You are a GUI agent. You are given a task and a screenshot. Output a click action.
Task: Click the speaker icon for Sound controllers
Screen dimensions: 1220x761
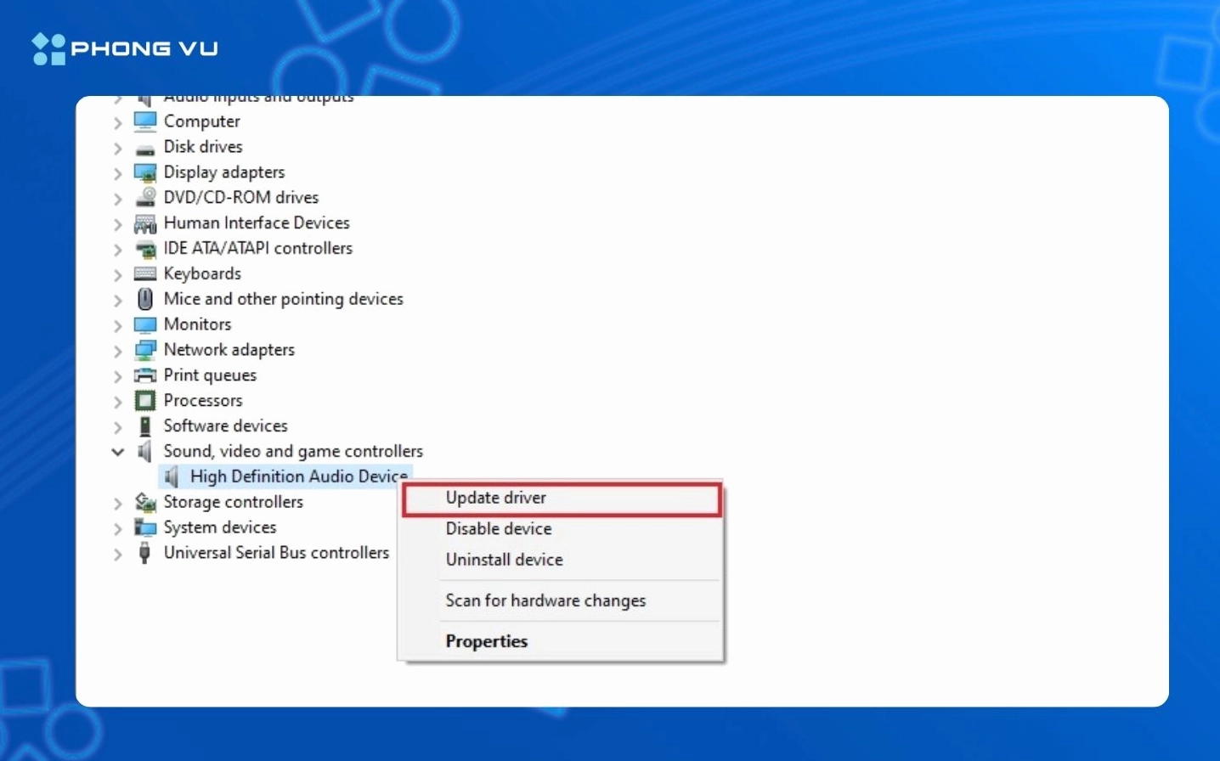[x=145, y=451]
